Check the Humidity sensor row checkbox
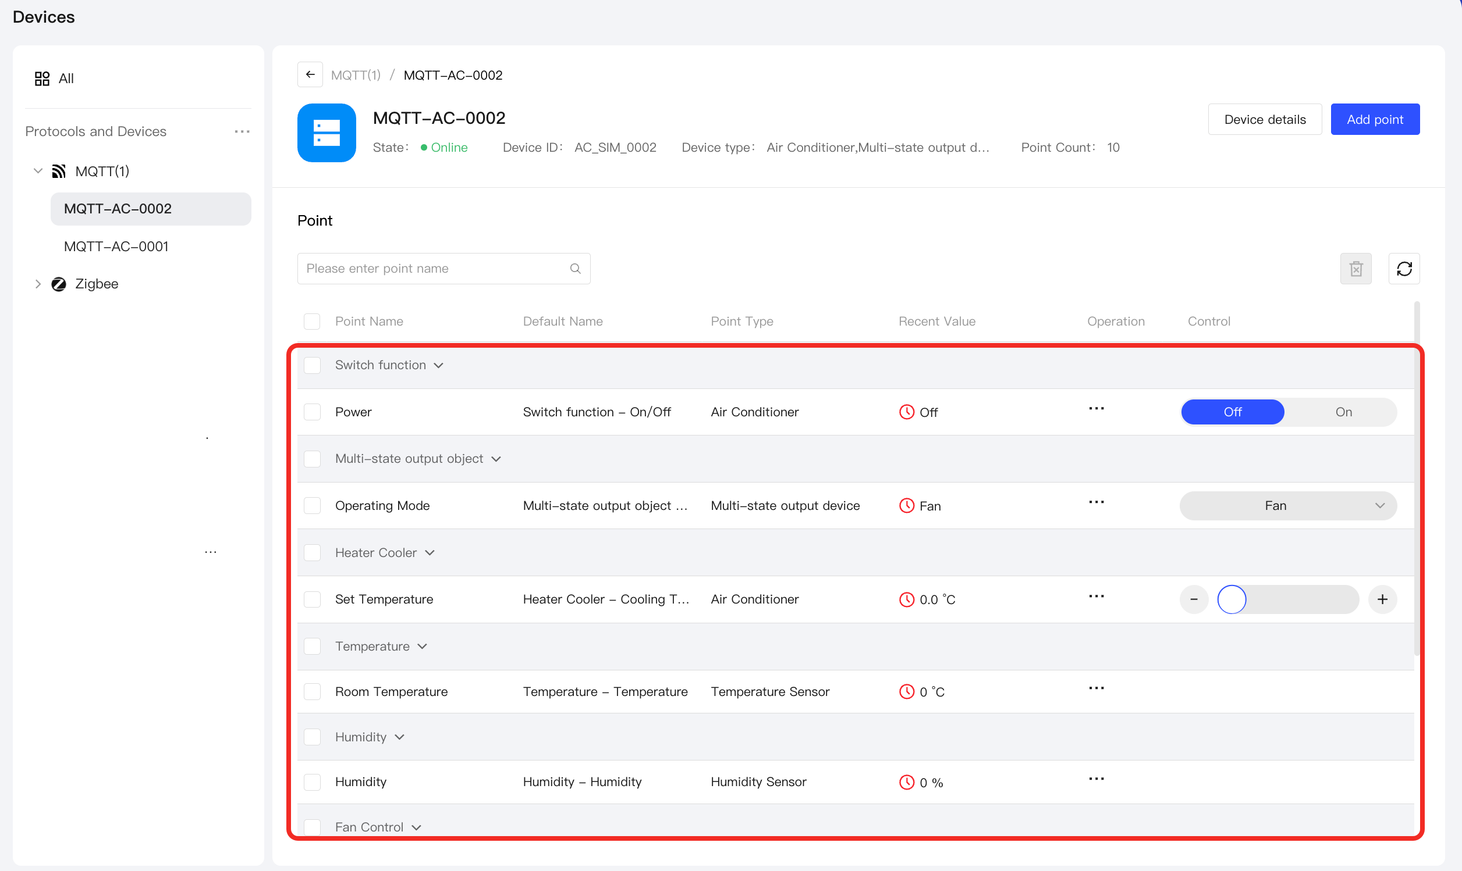 (312, 782)
